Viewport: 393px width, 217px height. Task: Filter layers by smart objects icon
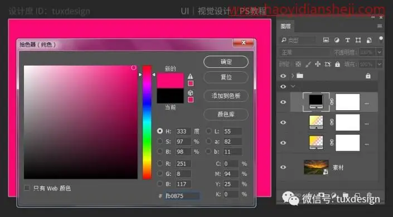369,40
